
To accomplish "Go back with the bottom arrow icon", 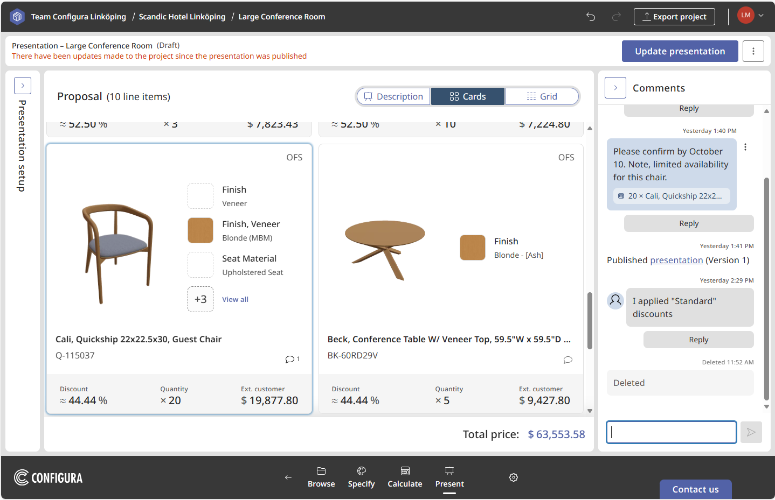I will click(288, 477).
